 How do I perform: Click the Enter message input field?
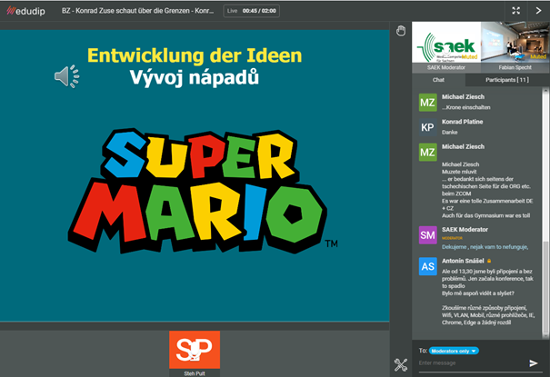[473, 363]
